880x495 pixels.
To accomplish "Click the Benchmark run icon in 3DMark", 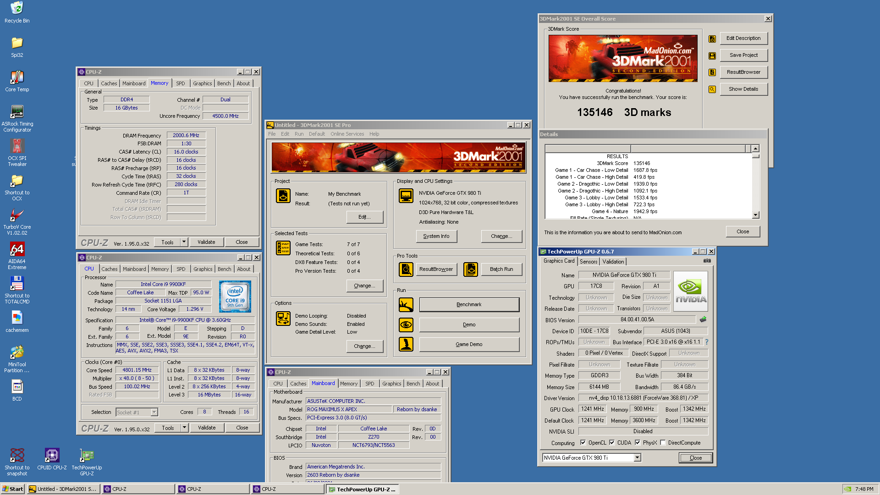I will click(x=406, y=305).
